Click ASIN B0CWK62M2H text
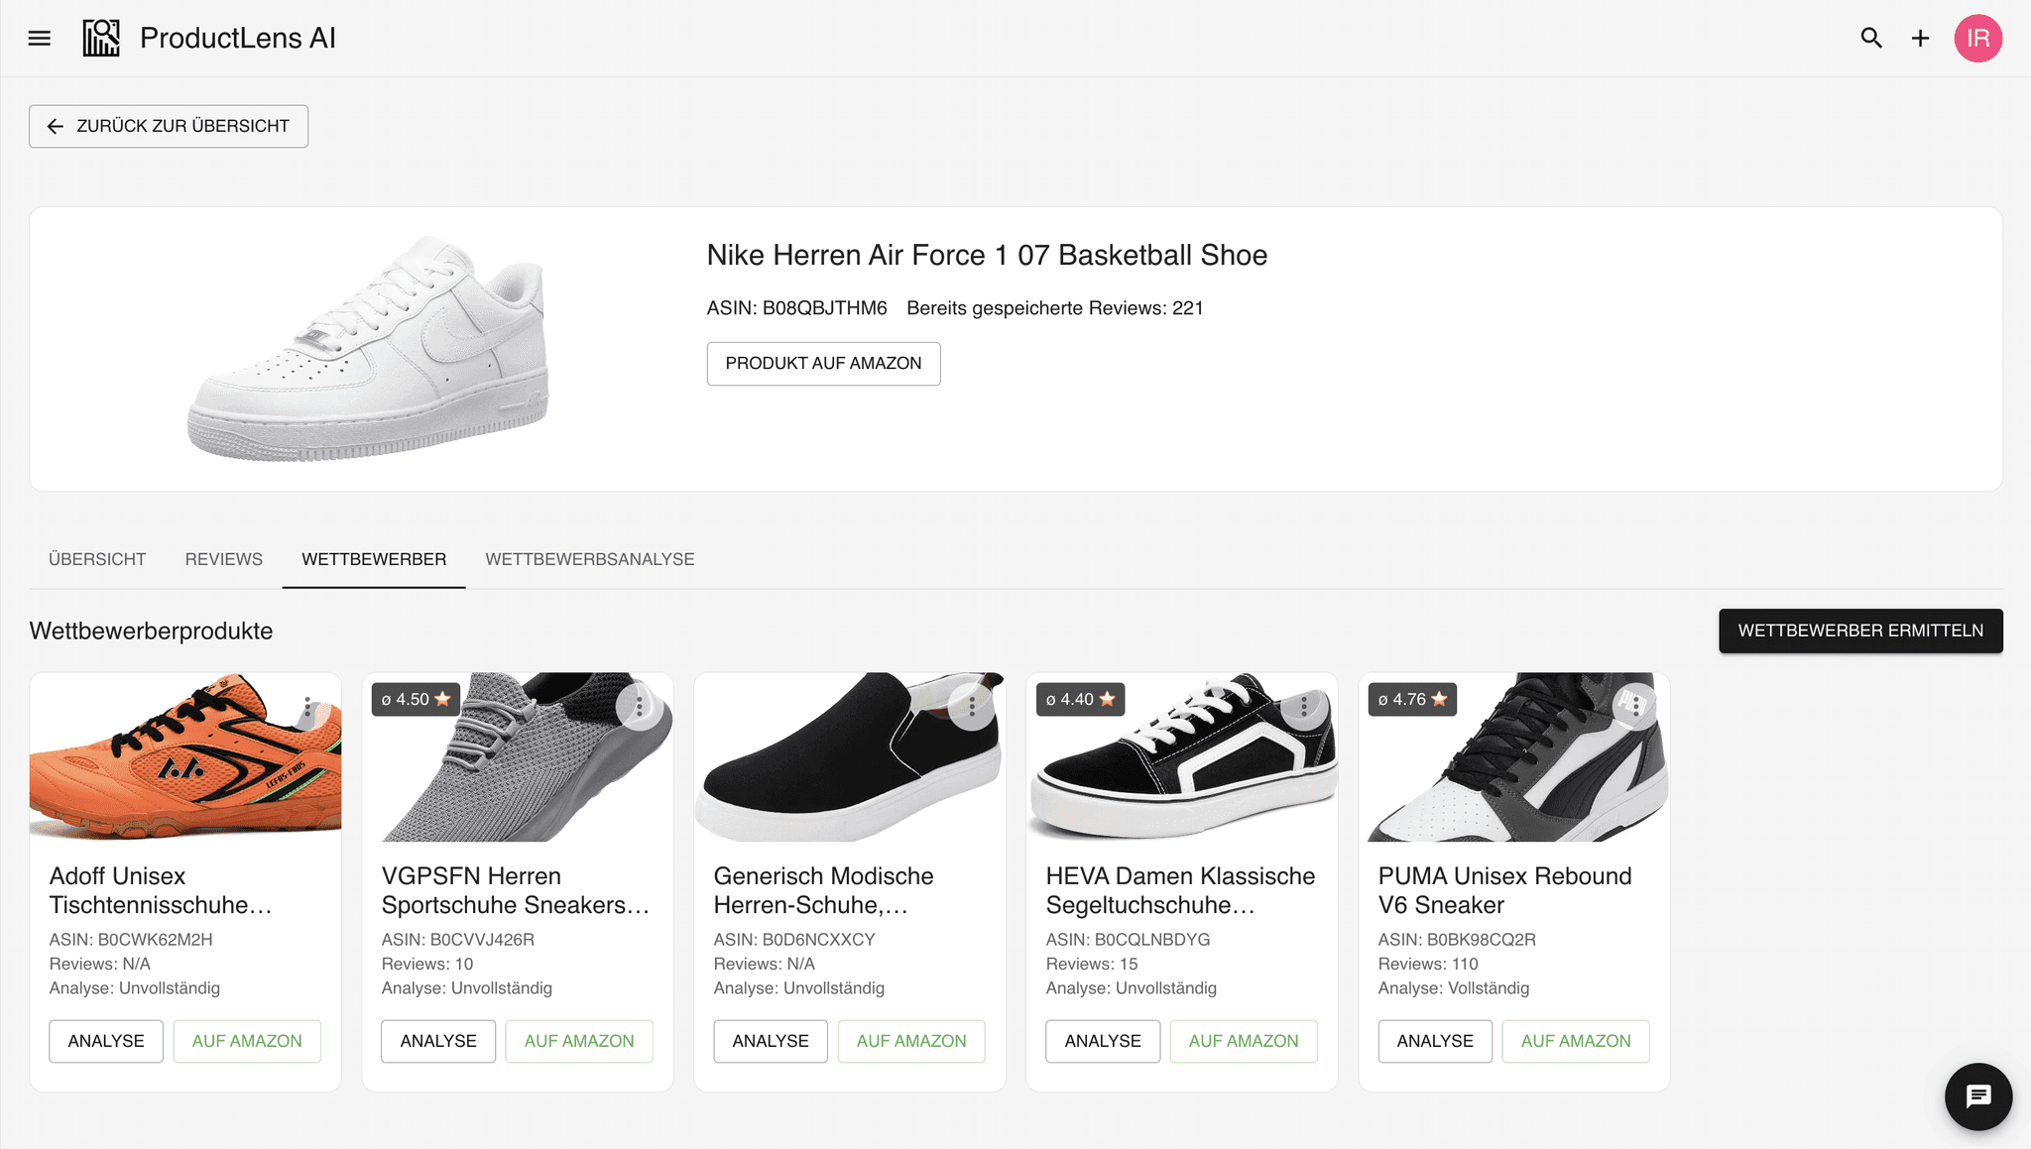 pos(131,939)
